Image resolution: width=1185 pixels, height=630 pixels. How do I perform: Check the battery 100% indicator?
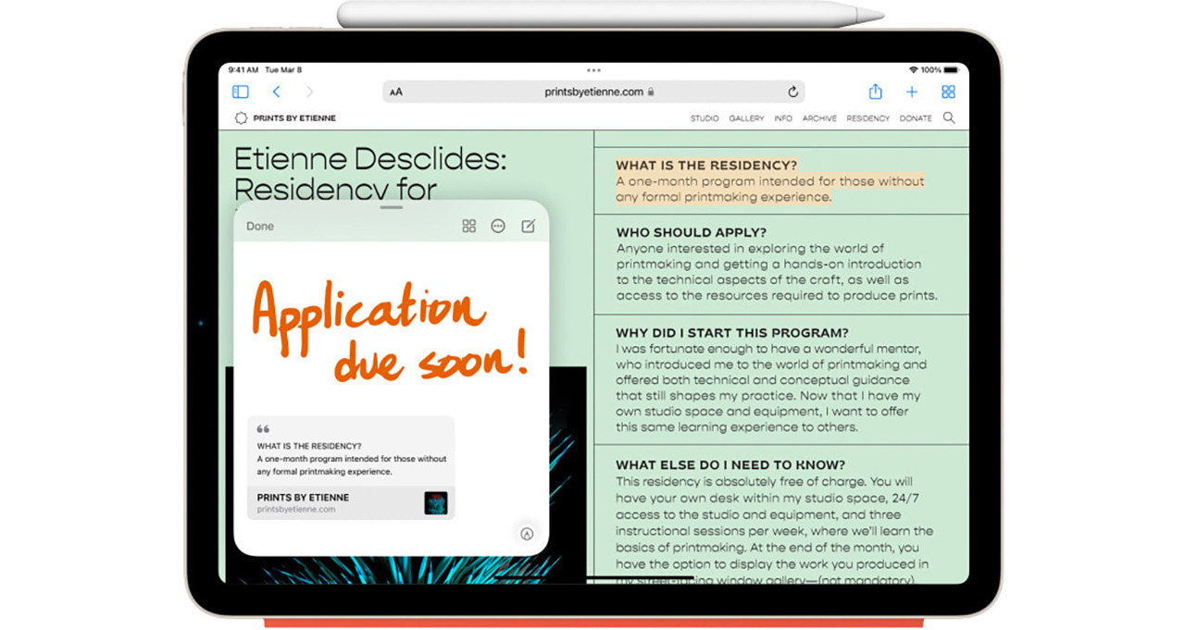[942, 69]
